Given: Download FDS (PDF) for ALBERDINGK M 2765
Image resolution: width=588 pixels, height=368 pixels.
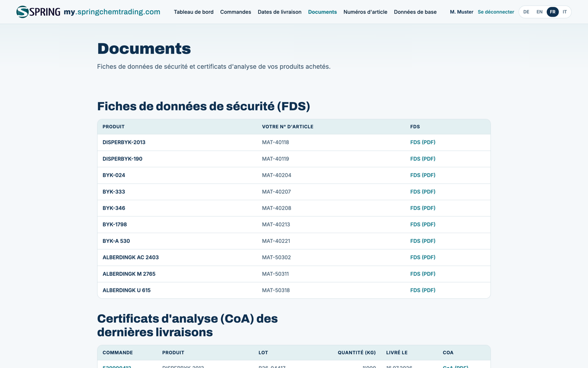Looking at the screenshot, I should [423, 274].
